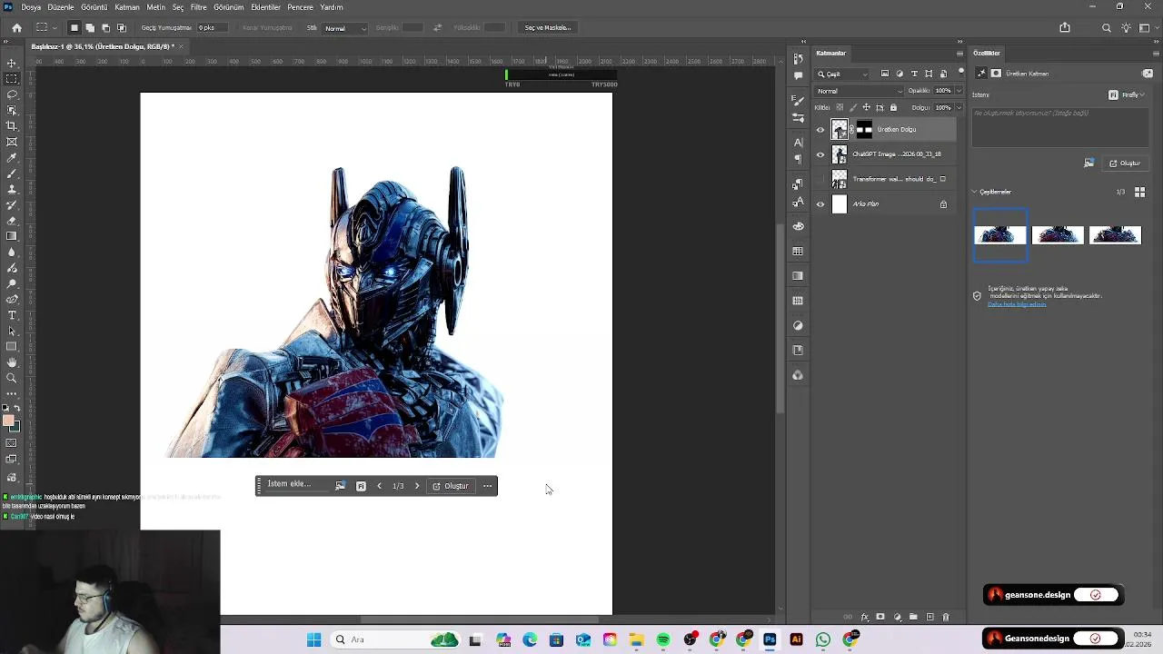Hide the Arka Plan layer
The image size is (1163, 654).
[x=820, y=204]
